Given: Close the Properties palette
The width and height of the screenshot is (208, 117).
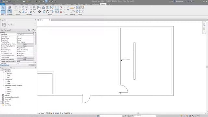Looking at the screenshot, I should pos(36,20).
